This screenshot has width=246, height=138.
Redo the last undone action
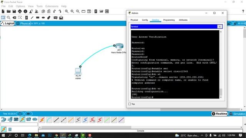[60, 11]
